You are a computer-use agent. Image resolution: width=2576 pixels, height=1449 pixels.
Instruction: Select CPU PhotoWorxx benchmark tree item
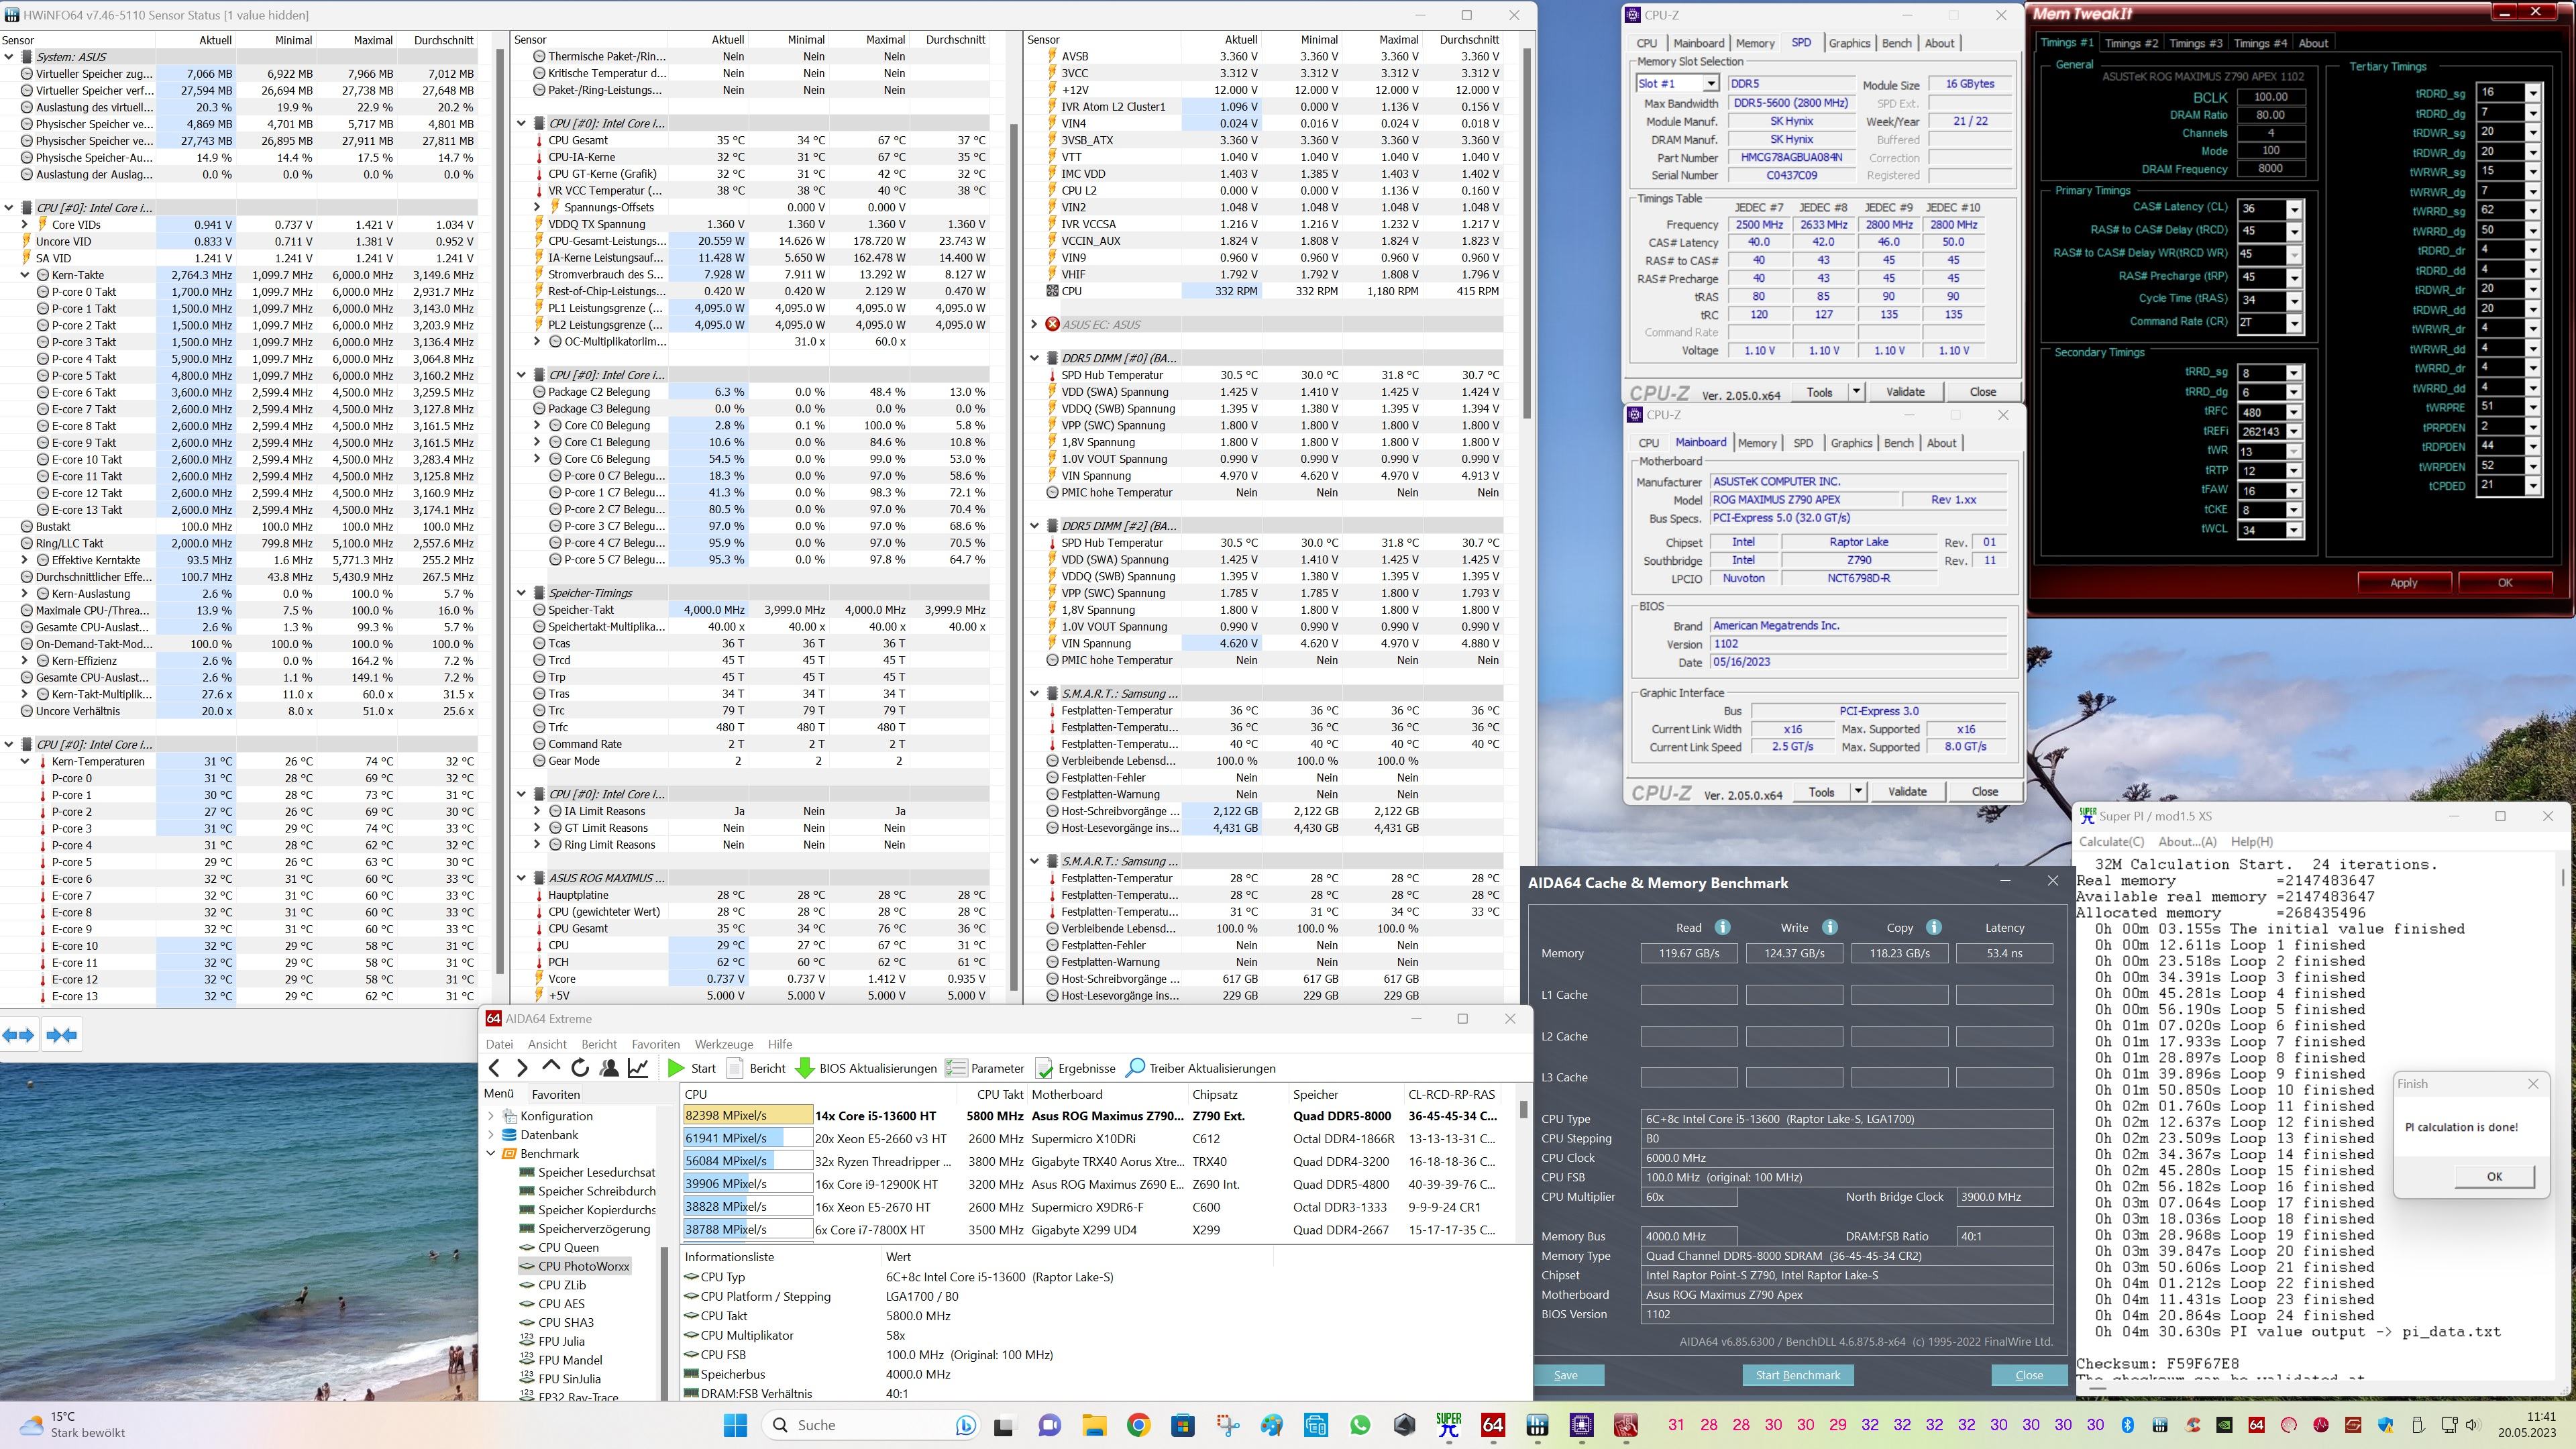pyautogui.click(x=583, y=1266)
